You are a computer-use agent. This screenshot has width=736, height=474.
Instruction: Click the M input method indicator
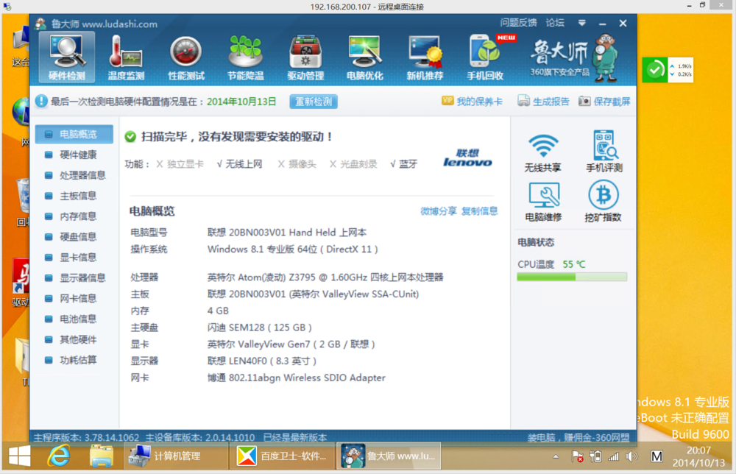(657, 456)
